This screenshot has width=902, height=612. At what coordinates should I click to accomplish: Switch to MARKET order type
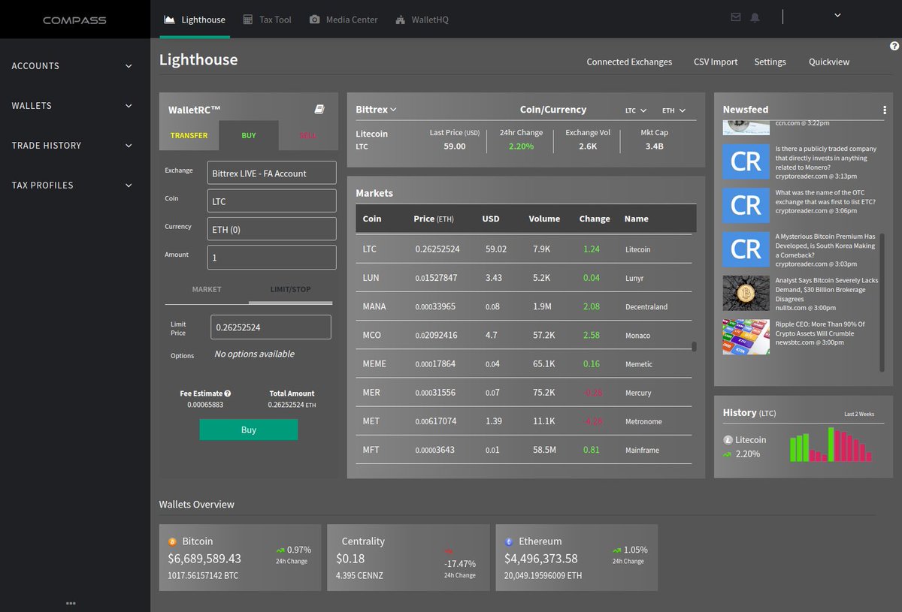pyautogui.click(x=207, y=289)
